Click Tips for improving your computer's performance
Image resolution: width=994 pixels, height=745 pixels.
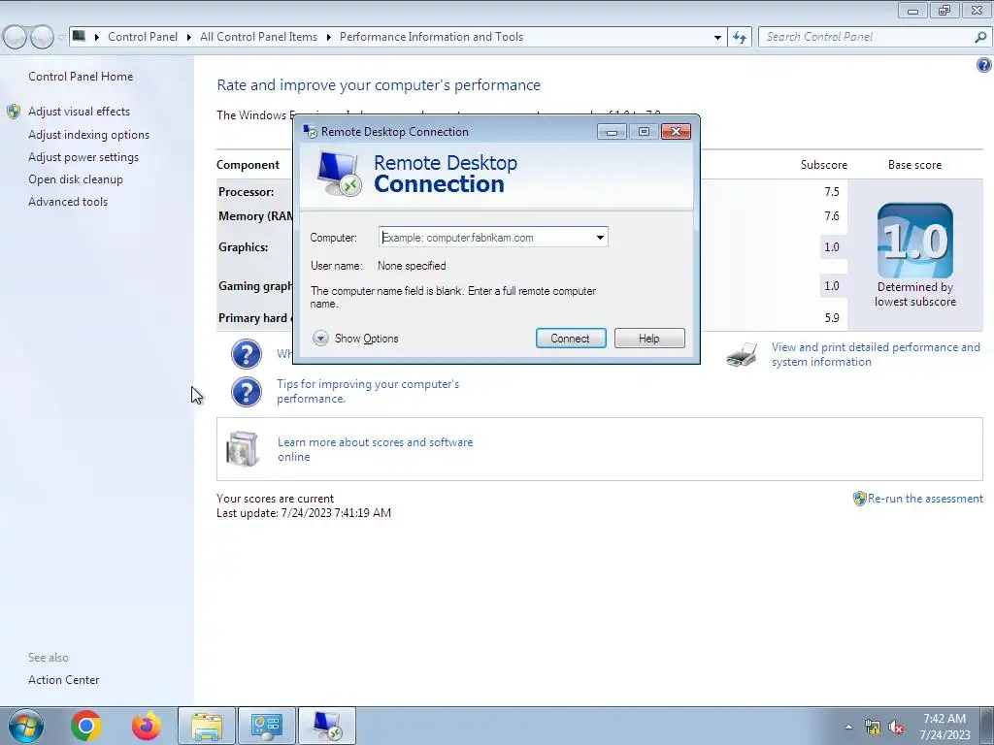tap(368, 391)
